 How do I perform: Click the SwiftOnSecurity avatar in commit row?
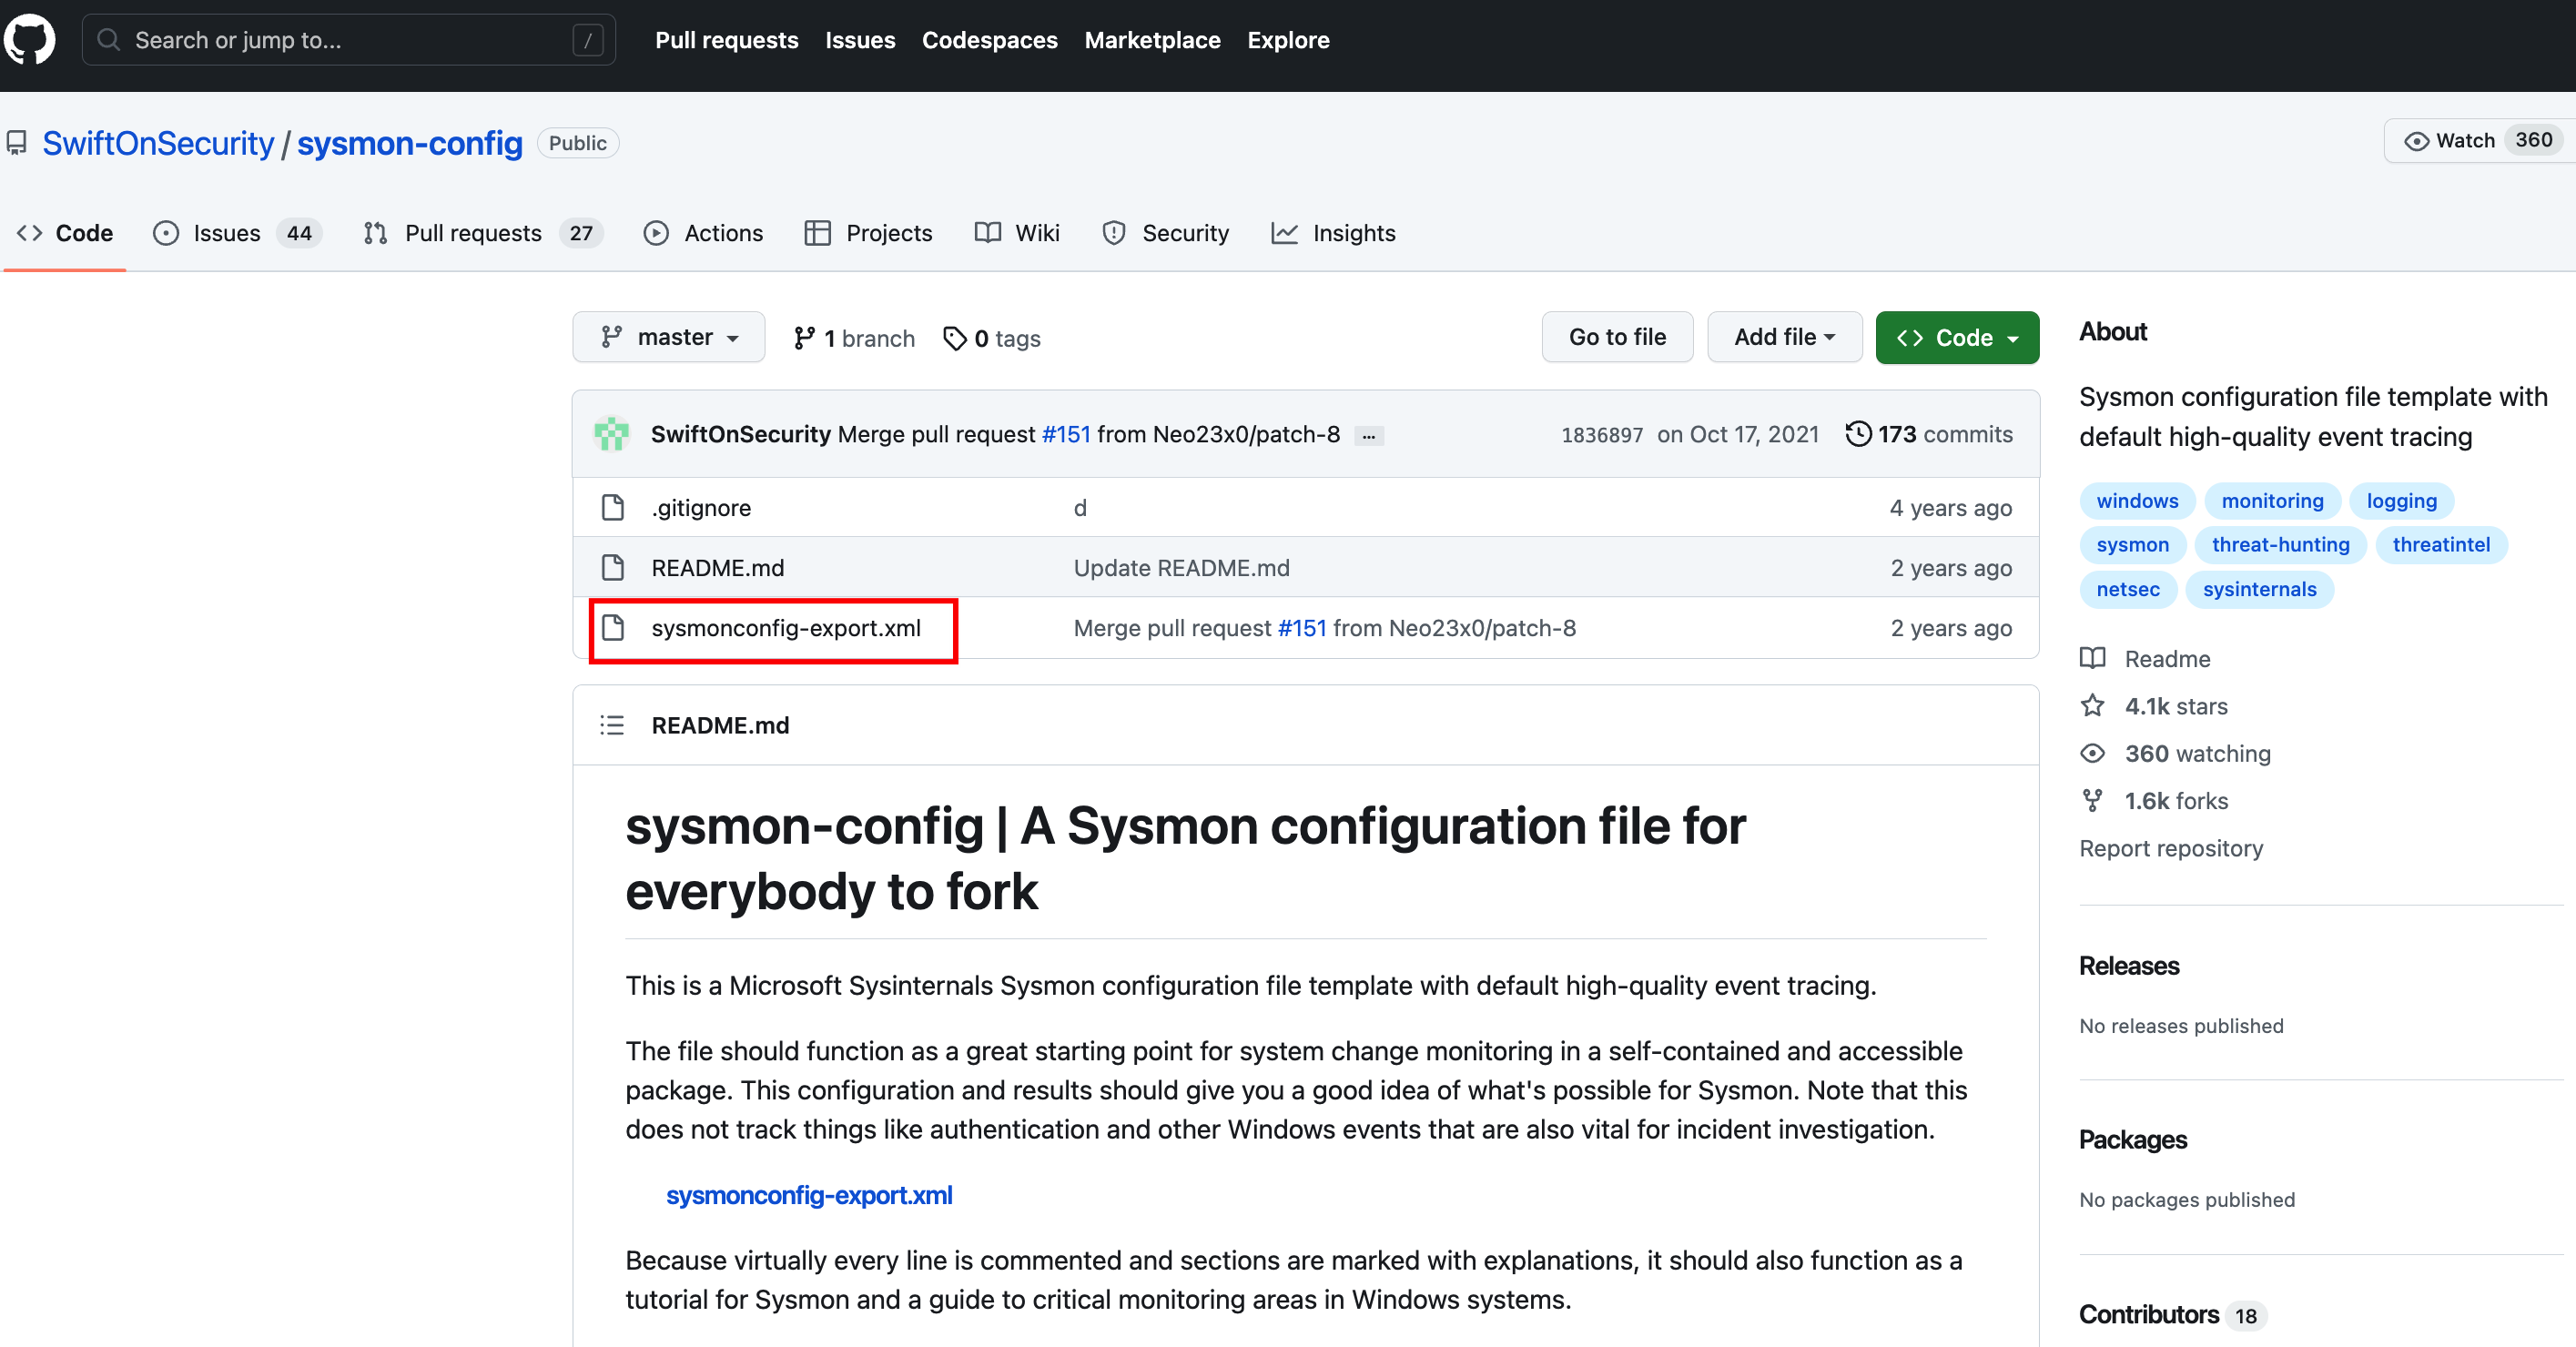(611, 434)
